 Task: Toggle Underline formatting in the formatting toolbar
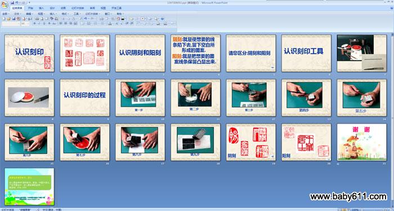pyautogui.click(x=44, y=24)
